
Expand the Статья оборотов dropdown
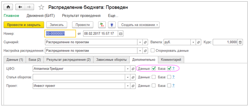pos(128,77)
